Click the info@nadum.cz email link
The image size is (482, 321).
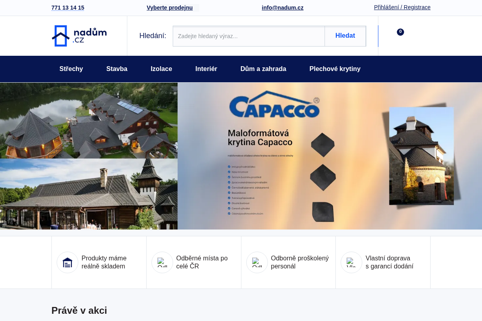point(283,8)
